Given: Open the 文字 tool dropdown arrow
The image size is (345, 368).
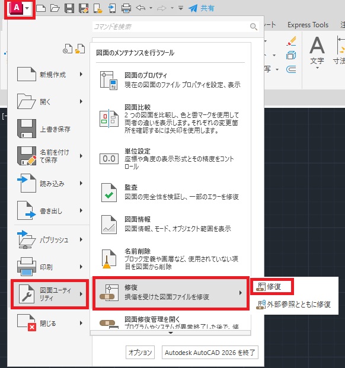Looking at the screenshot, I should [317, 68].
